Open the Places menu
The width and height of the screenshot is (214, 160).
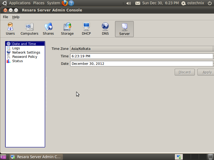click(x=39, y=3)
